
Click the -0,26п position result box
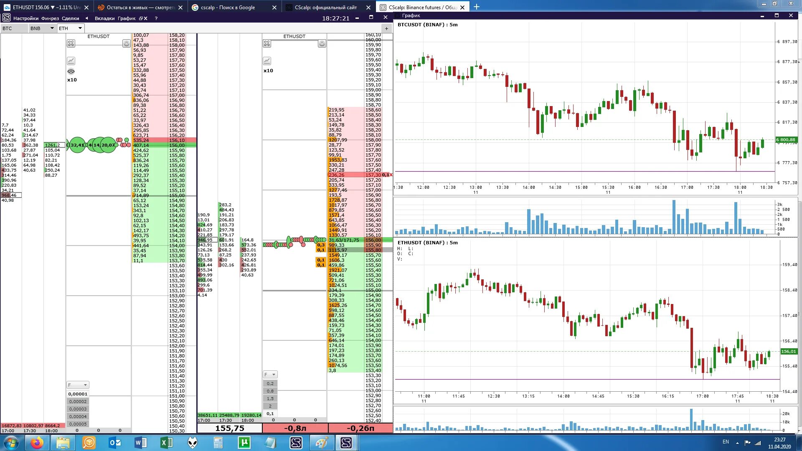360,428
